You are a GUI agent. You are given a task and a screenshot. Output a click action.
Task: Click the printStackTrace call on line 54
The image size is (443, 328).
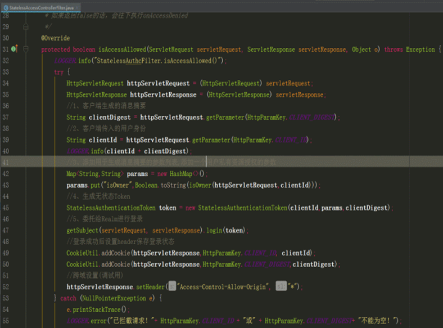click(x=97, y=309)
